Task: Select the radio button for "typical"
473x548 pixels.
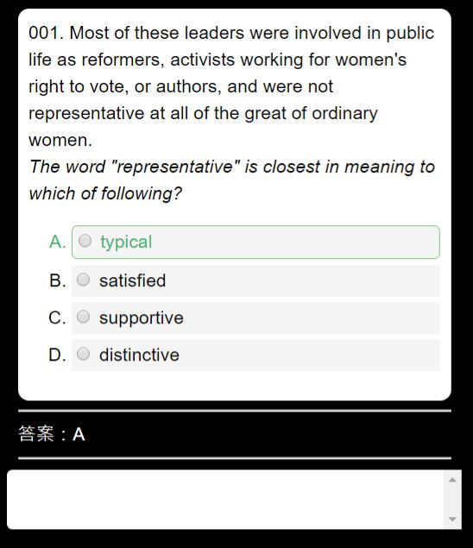Action: tap(85, 241)
